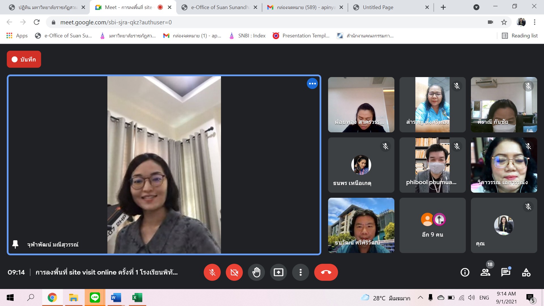Open the activities panel
The height and width of the screenshot is (306, 544).
pyautogui.click(x=526, y=272)
